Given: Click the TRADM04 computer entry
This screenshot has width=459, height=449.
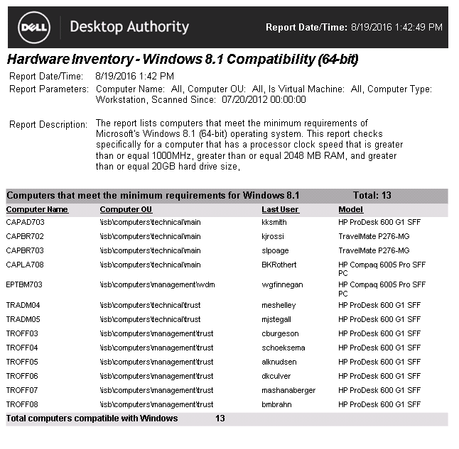Looking at the screenshot, I should point(23,306).
